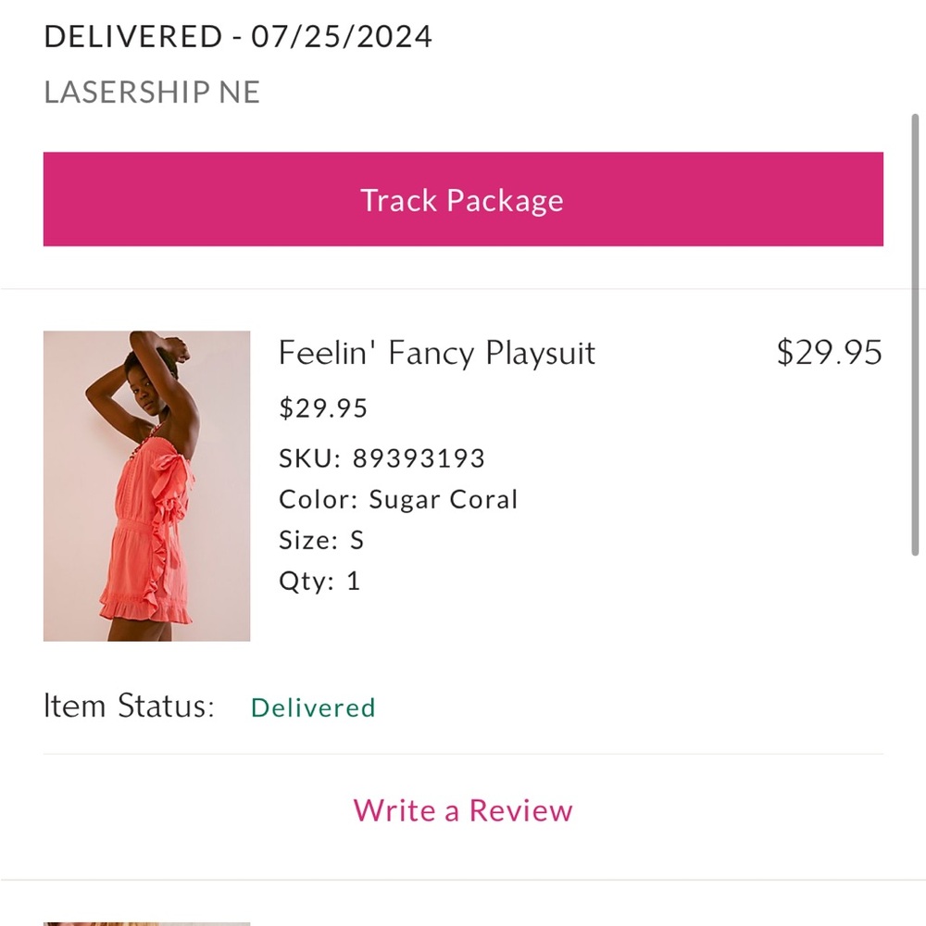926x926 pixels.
Task: Select the $29.95 price next to product name
Action: (x=829, y=353)
